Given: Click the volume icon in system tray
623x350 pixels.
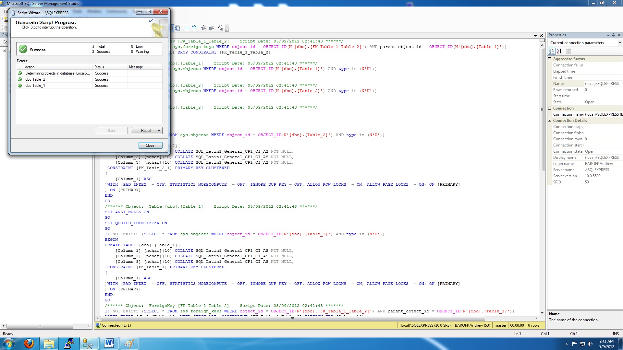Looking at the screenshot, I should 590,344.
